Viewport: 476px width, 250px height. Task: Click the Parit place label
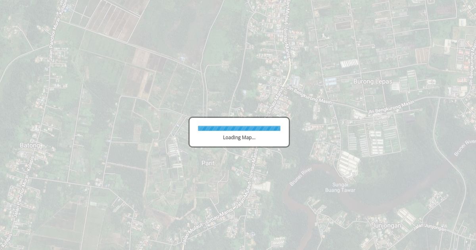coord(208,163)
